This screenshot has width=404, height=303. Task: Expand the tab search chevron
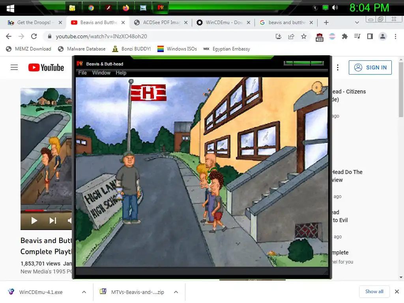tap(357, 22)
